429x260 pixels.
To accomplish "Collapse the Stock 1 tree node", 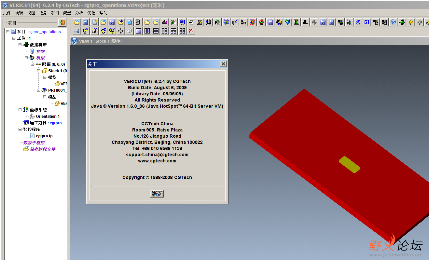I will (39, 71).
